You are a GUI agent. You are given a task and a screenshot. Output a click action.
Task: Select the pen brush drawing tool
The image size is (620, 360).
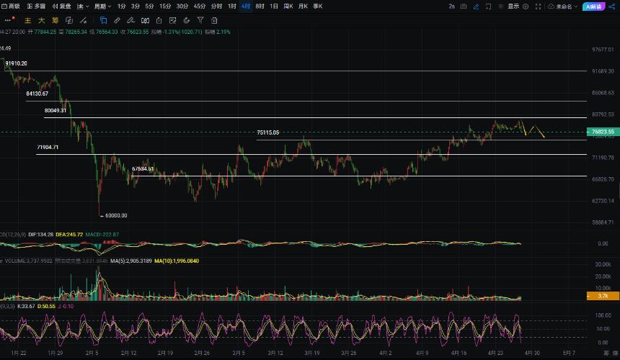click(x=130, y=20)
